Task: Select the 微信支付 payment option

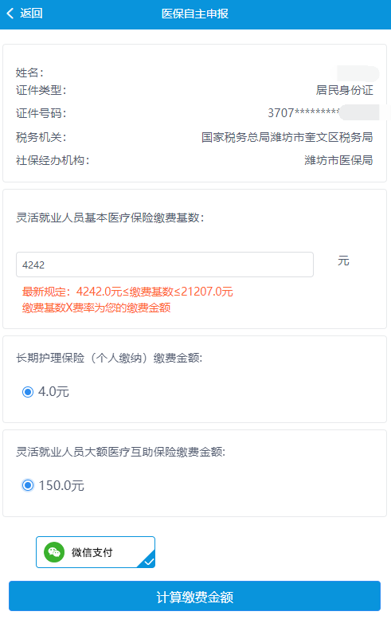Action: (x=96, y=552)
